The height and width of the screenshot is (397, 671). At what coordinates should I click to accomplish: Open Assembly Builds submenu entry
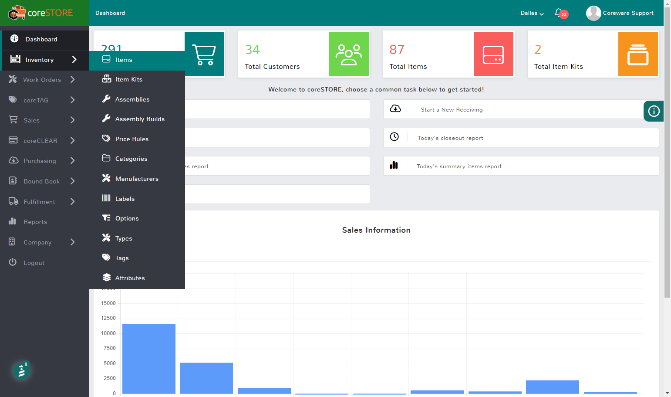[x=137, y=119]
